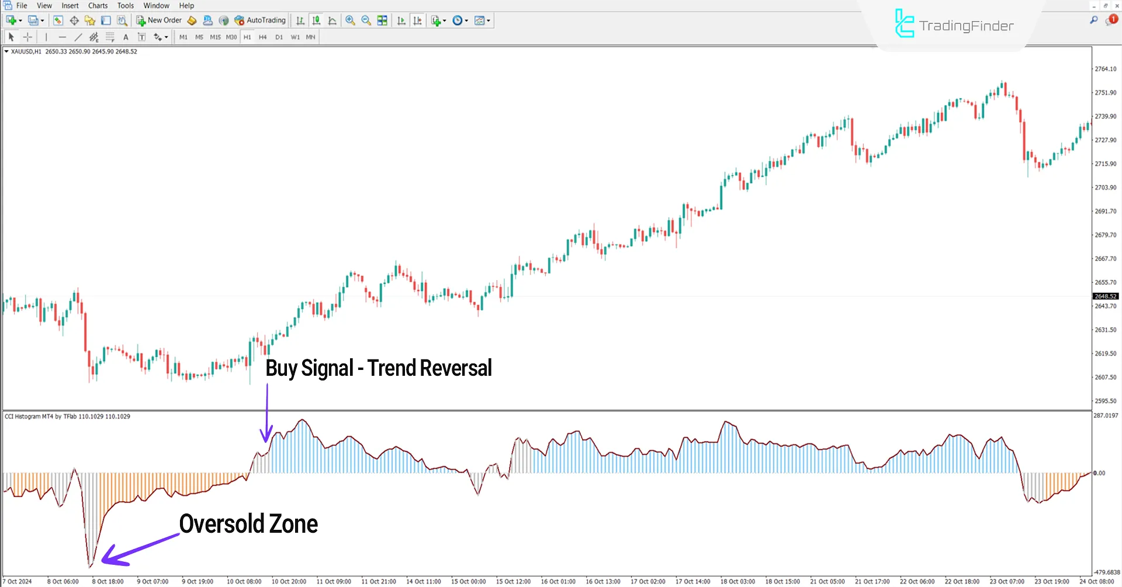The height and width of the screenshot is (587, 1122).
Task: Click the MQL5 community icon
Action: coord(207,20)
